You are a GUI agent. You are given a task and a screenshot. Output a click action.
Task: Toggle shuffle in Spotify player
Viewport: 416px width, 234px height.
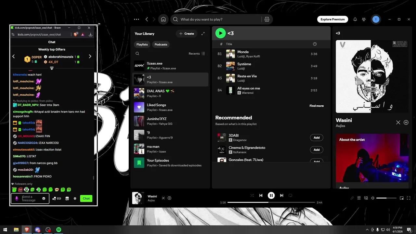252,195
